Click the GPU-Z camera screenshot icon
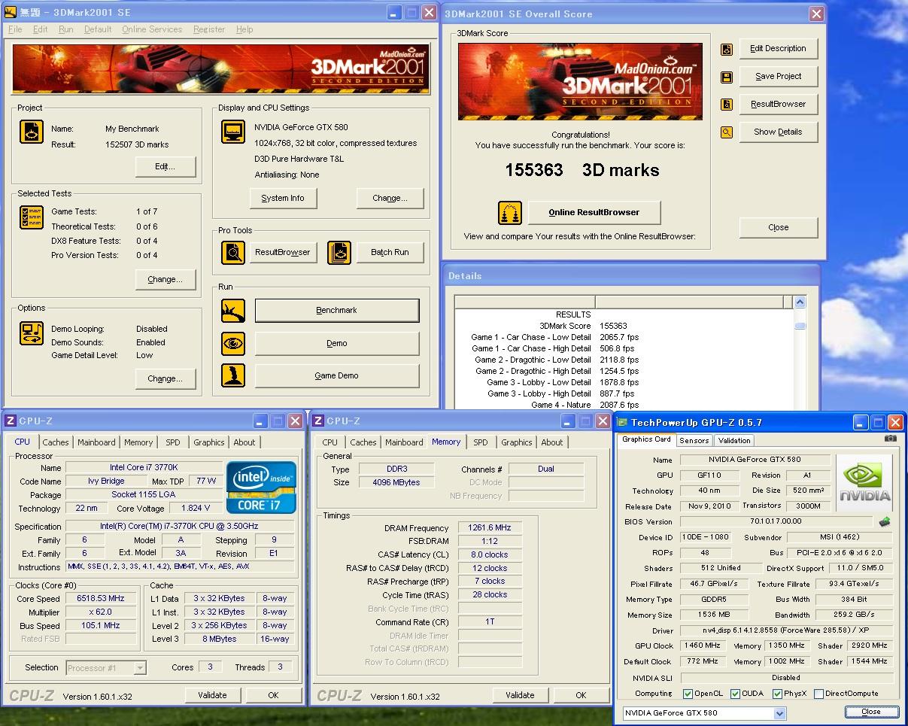Image resolution: width=908 pixels, height=726 pixels. pos(891,438)
